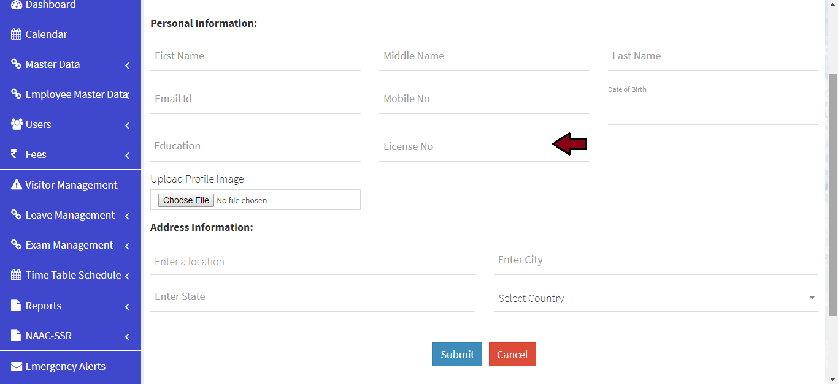Click into the License No field
The width and height of the screenshot is (838, 384).
click(465, 147)
